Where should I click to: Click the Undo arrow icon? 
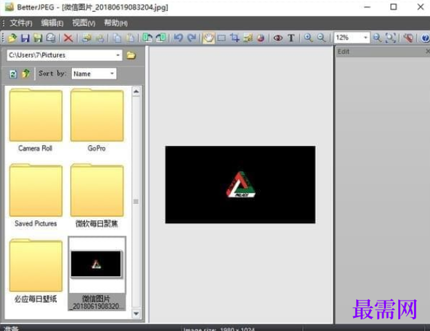(178, 38)
